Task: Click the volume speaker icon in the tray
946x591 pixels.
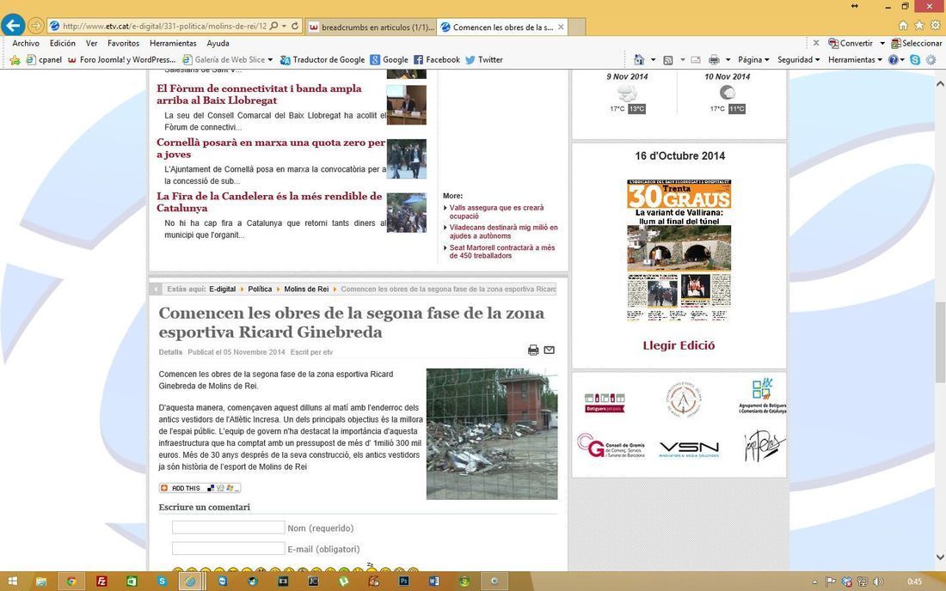Action: click(x=878, y=582)
